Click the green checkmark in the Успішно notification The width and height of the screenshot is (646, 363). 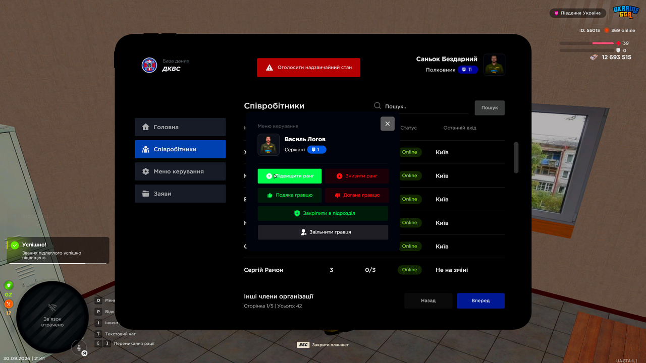pos(15,245)
